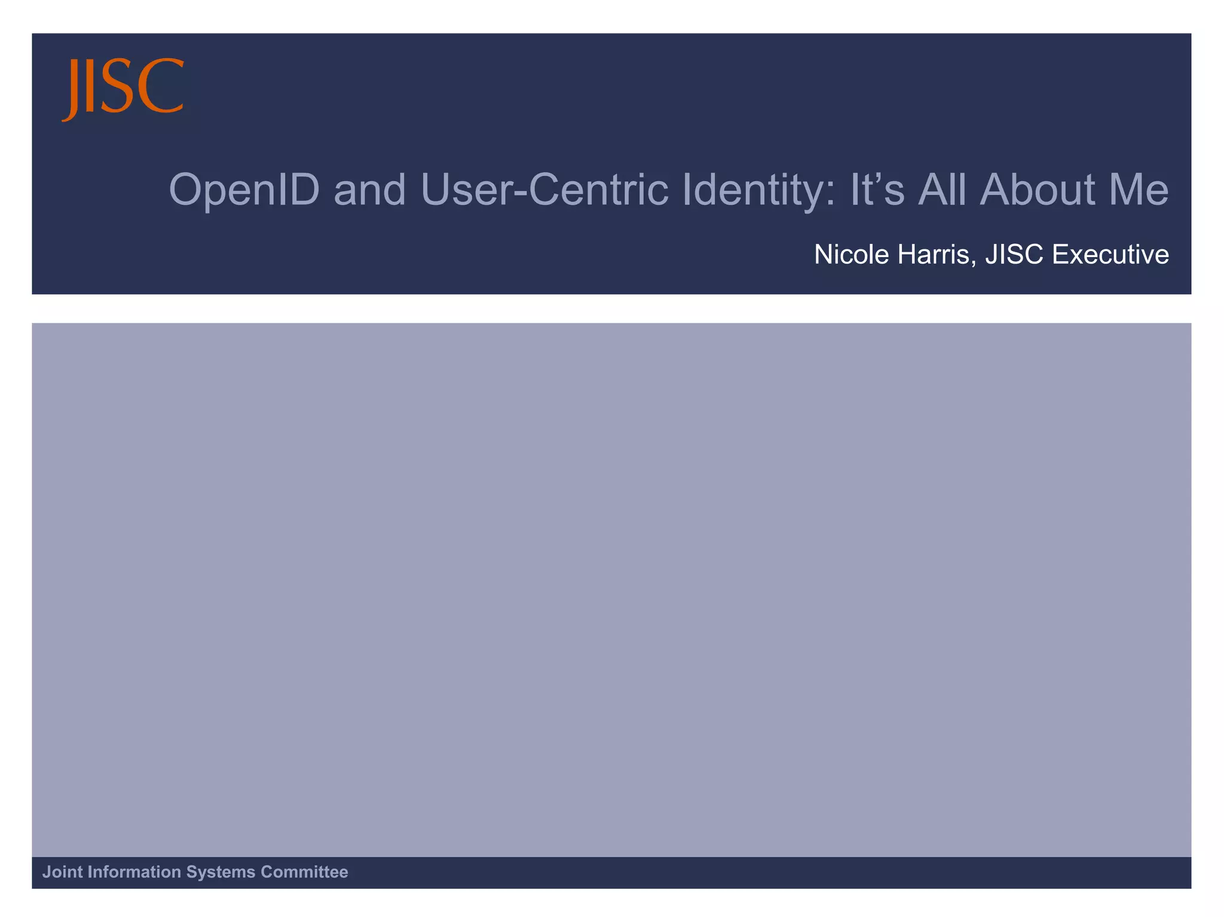Select the title 'OpenID and User-Centric Identity: It's All About Me'

(x=669, y=189)
